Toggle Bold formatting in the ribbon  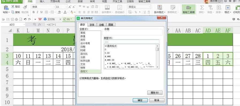click(x=33, y=12)
